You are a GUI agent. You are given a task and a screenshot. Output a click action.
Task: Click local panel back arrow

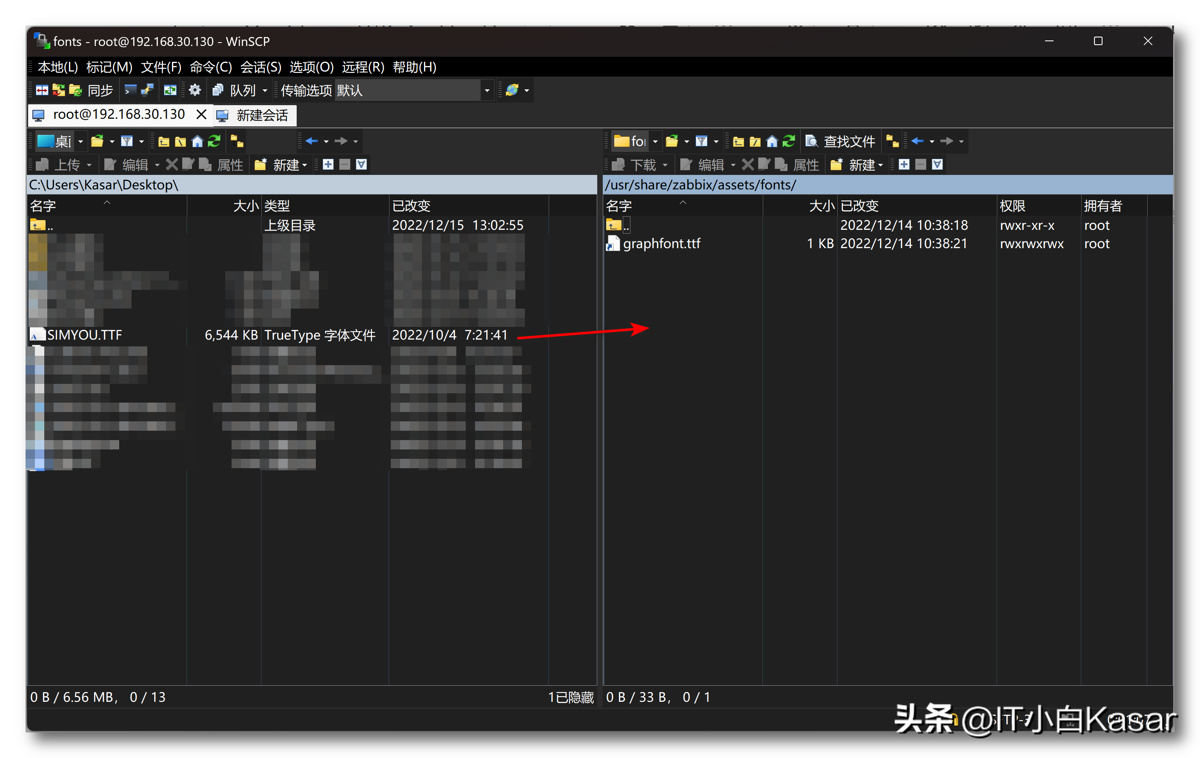[x=312, y=142]
